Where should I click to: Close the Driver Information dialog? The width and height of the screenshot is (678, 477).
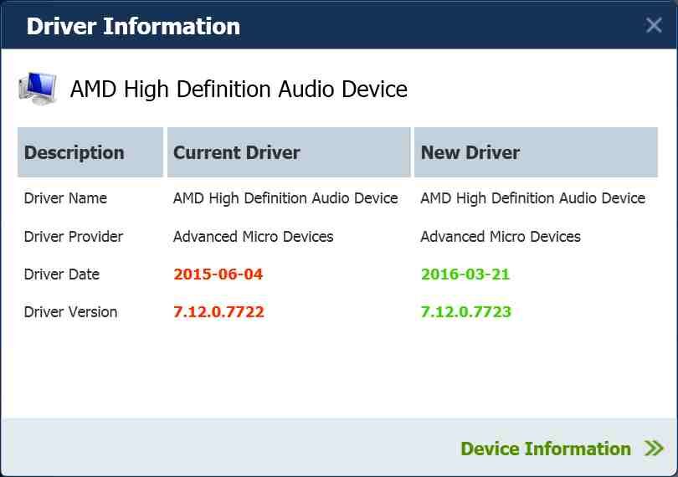point(654,25)
